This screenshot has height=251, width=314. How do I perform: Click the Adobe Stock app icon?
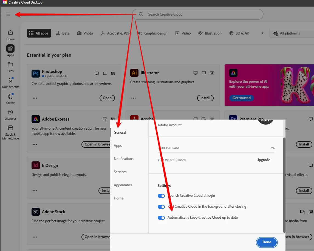click(x=36, y=212)
